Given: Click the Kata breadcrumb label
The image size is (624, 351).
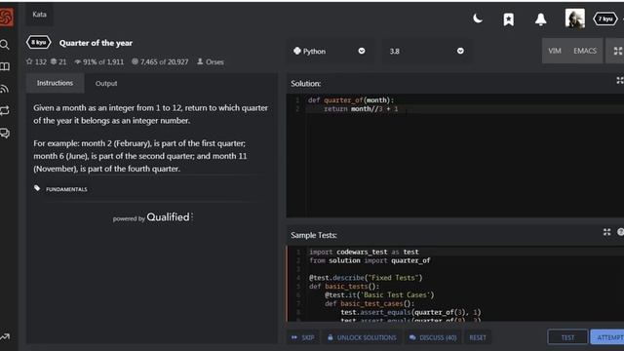Looking at the screenshot, I should pos(39,15).
